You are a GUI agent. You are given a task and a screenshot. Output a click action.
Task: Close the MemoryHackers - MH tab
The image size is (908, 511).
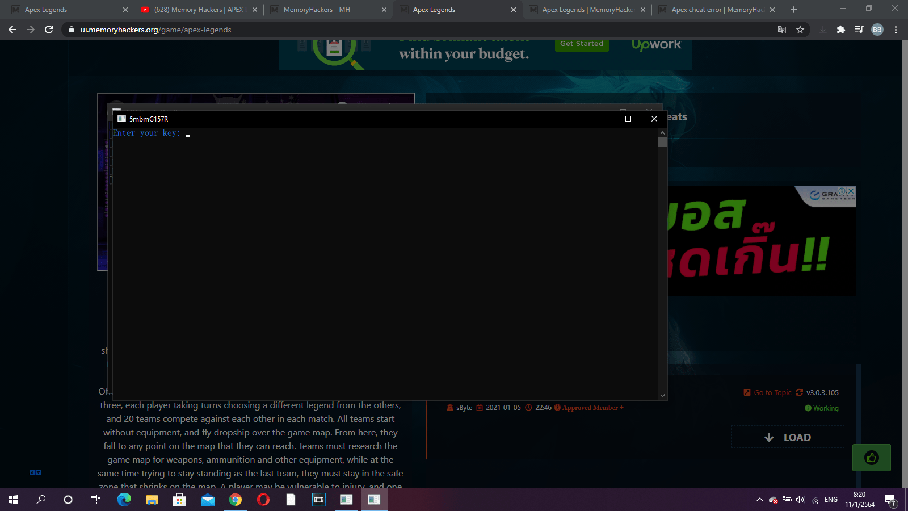click(x=384, y=10)
